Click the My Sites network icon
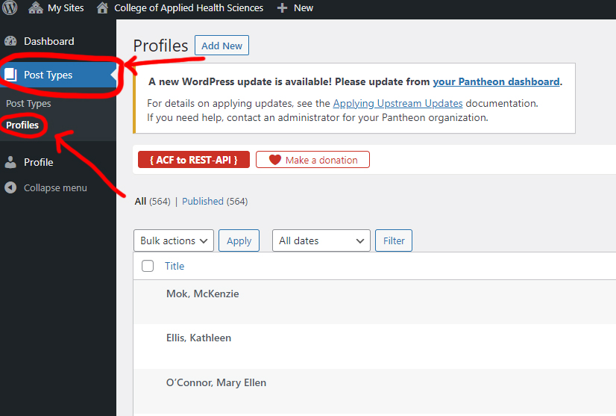This screenshot has height=416, width=616. (x=36, y=8)
